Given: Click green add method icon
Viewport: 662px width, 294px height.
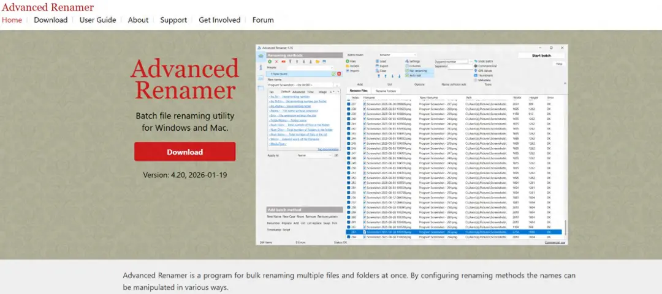Looking at the screenshot, I should (270, 62).
